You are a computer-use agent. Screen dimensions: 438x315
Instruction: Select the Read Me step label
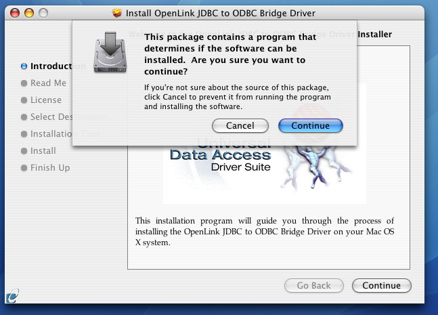(48, 83)
